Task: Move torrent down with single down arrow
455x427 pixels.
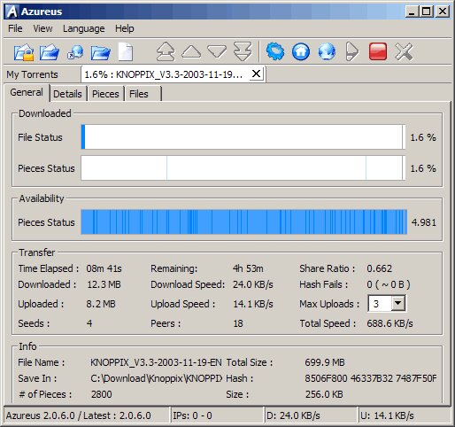Action: coord(217,51)
